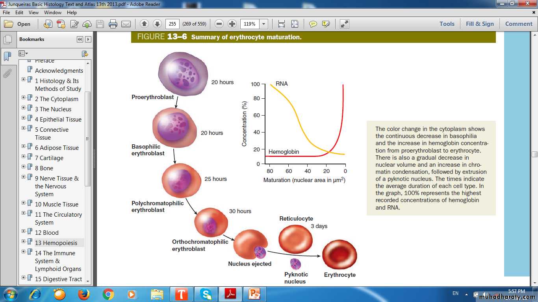538x302 pixels.
Task: Open the Comment pane
Action: tap(518, 24)
